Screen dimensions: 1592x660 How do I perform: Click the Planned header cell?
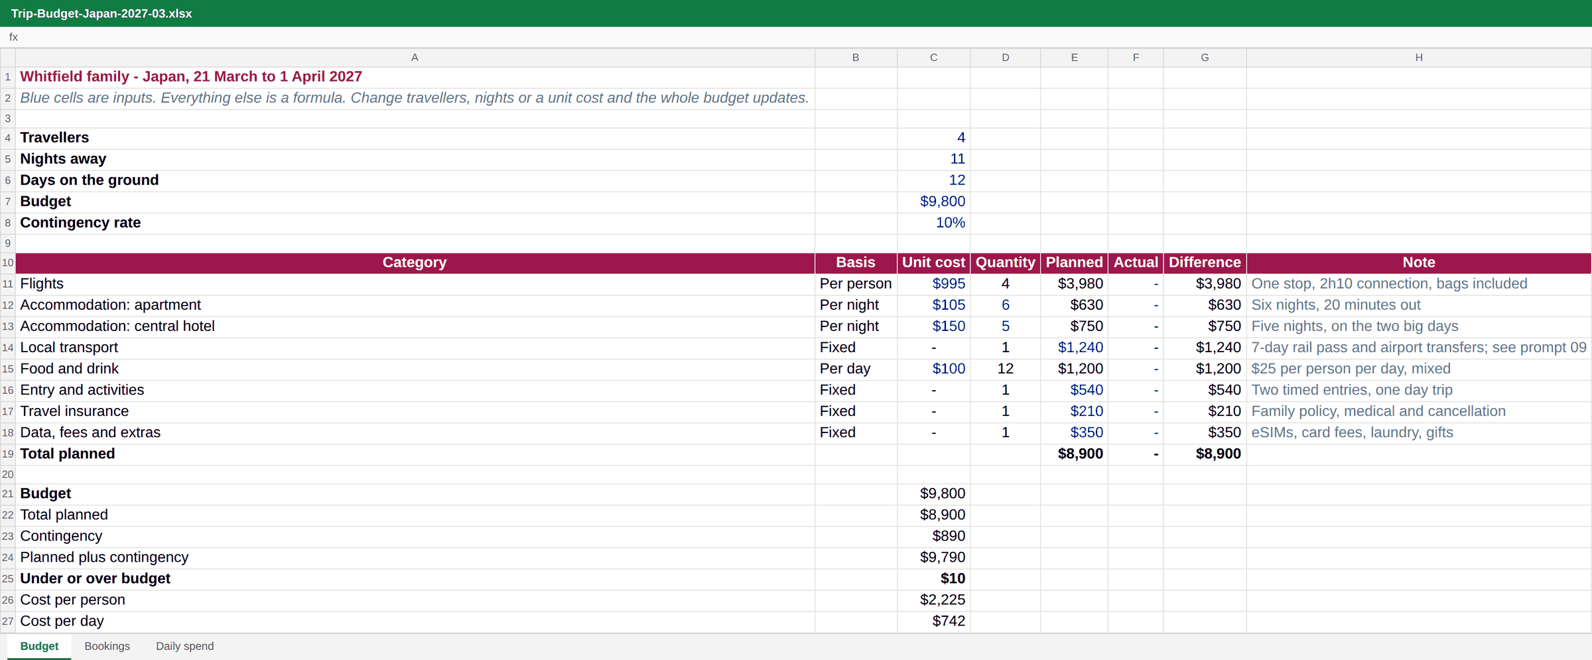pyautogui.click(x=1074, y=263)
